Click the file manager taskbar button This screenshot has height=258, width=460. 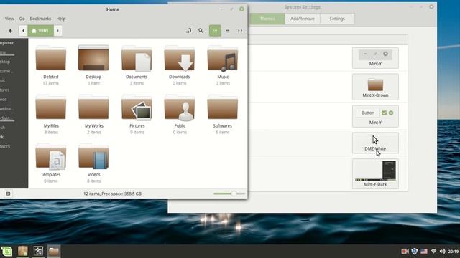[x=54, y=252]
